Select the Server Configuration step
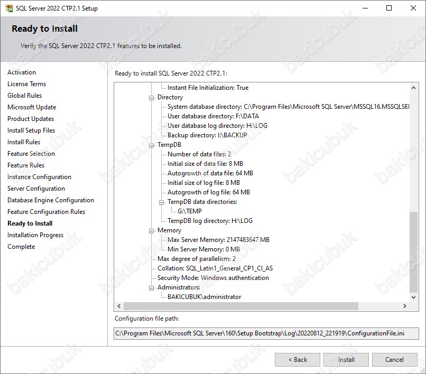The height and width of the screenshot is (374, 426). (36, 189)
